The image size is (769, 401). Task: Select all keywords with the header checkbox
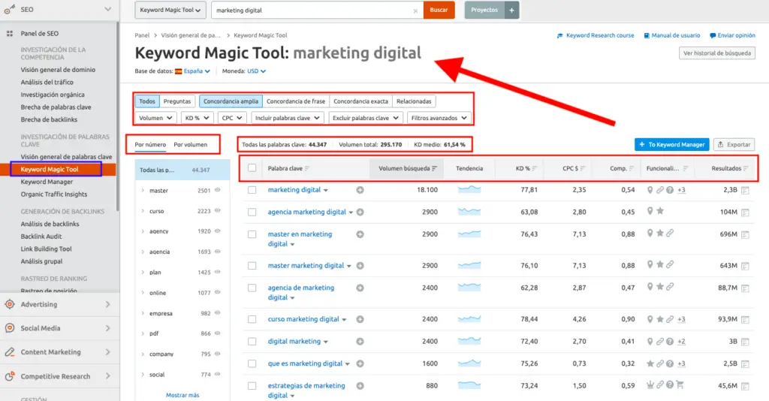click(x=252, y=168)
